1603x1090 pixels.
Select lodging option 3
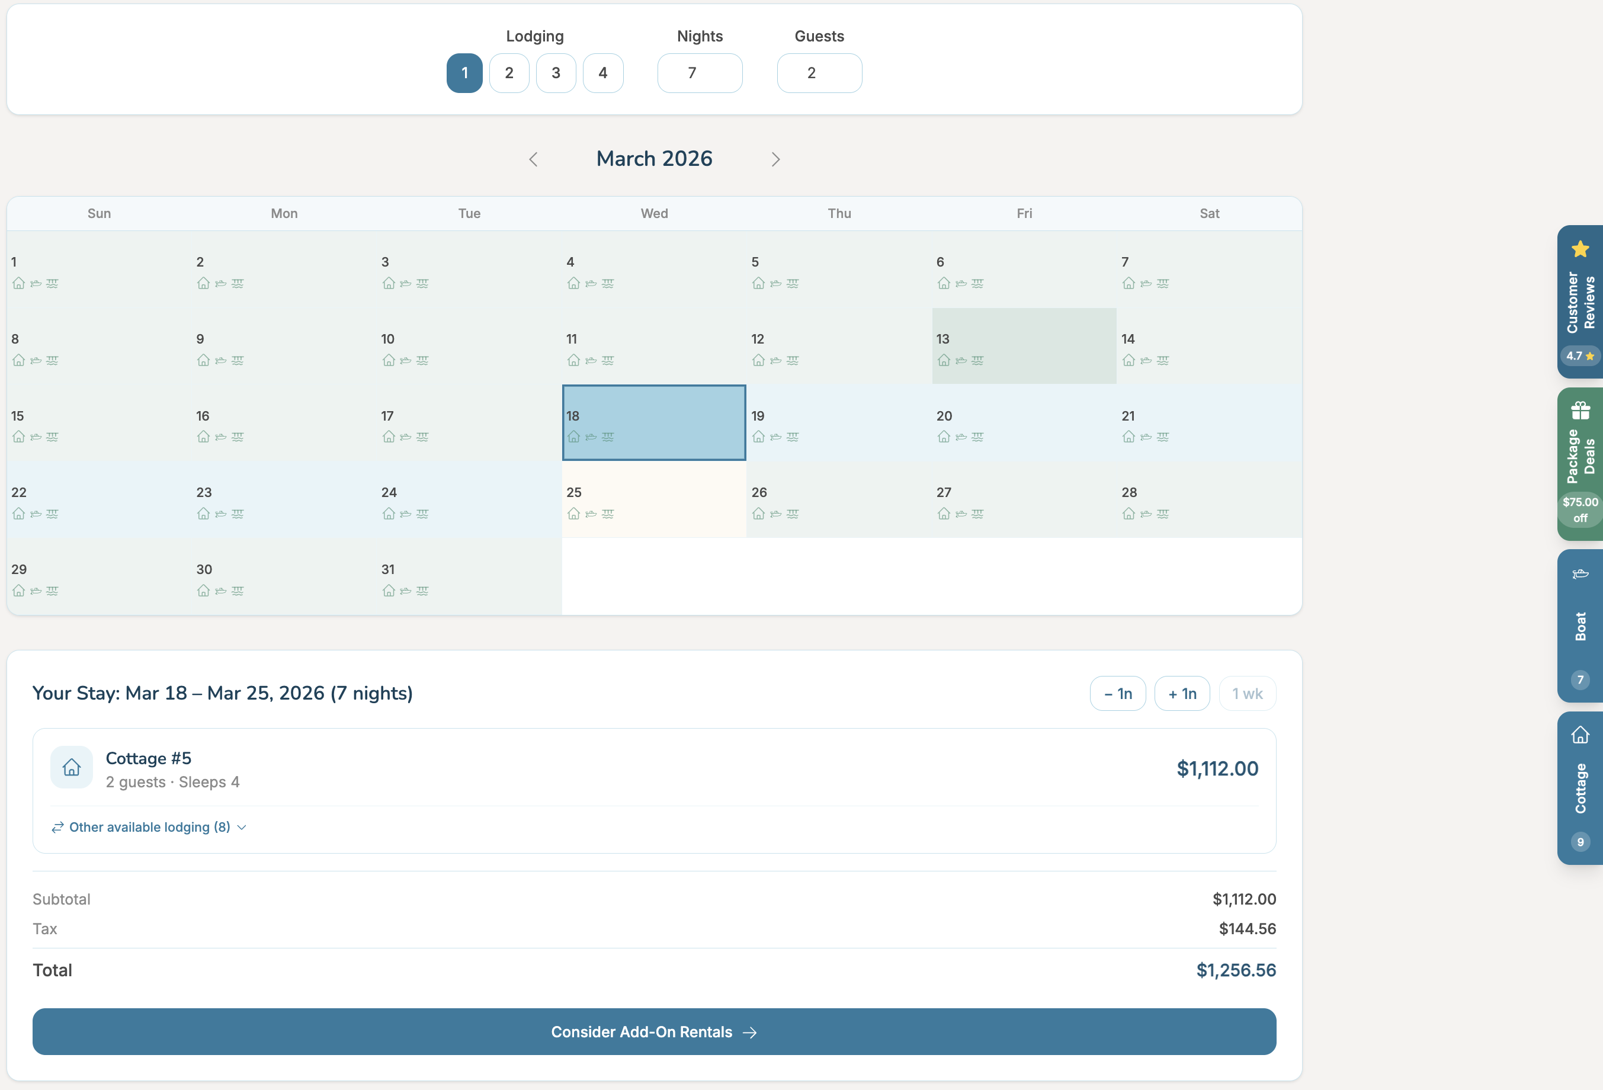pos(556,73)
